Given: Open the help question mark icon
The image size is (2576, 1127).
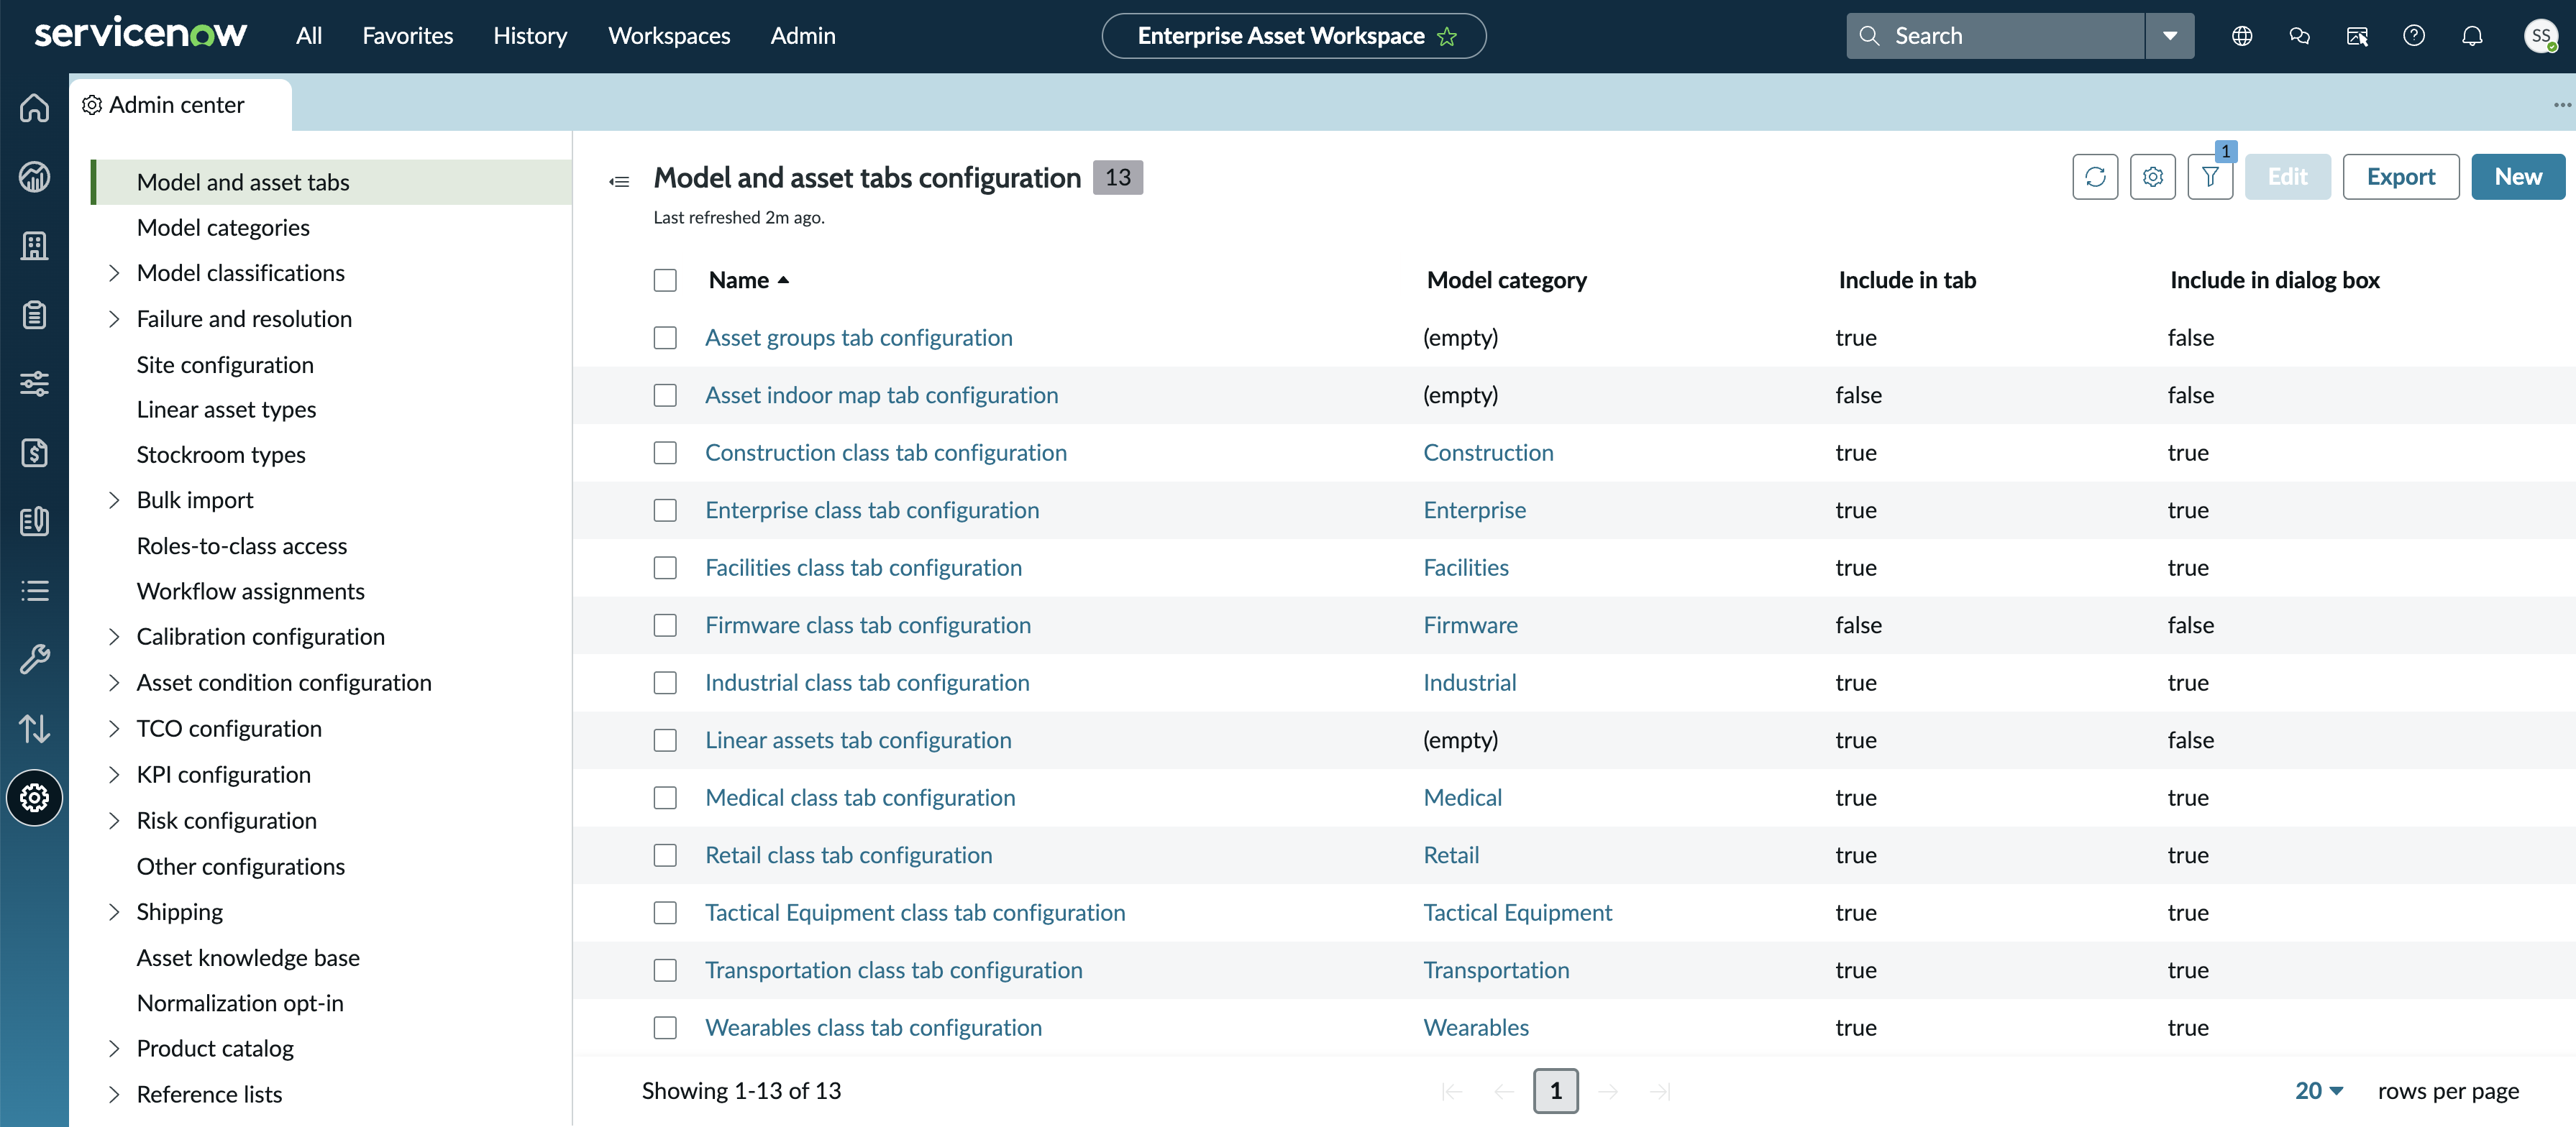Looking at the screenshot, I should [2414, 36].
